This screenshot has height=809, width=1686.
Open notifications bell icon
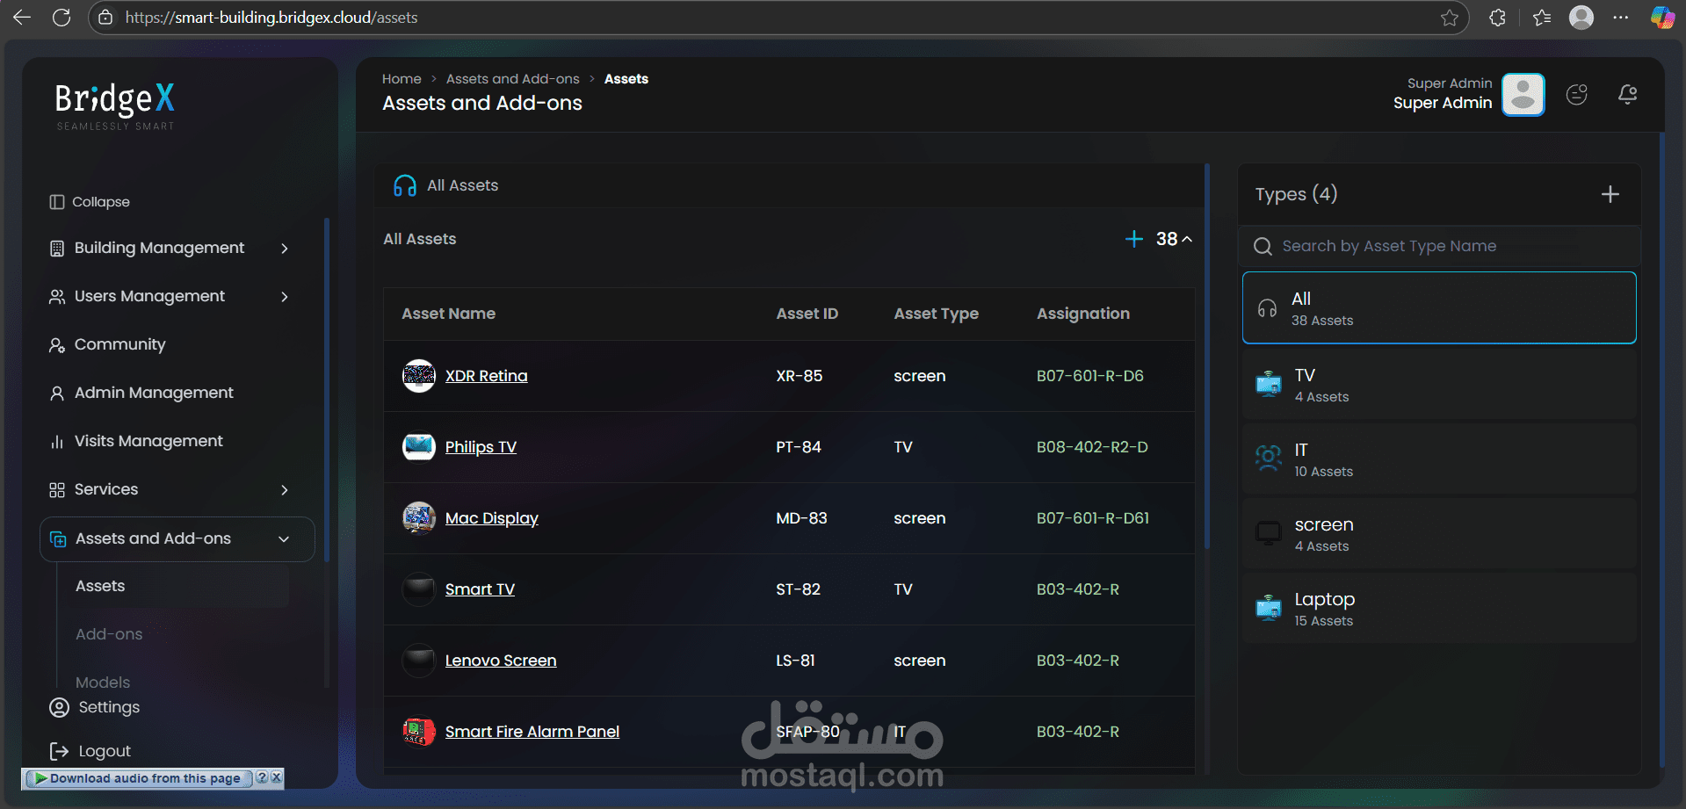click(x=1627, y=95)
